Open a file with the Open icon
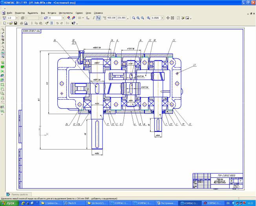This screenshot has width=256, height=206. coord(10,23)
